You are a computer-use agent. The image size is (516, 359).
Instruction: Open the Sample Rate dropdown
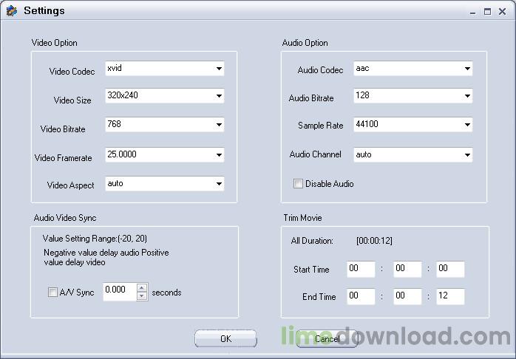413,125
